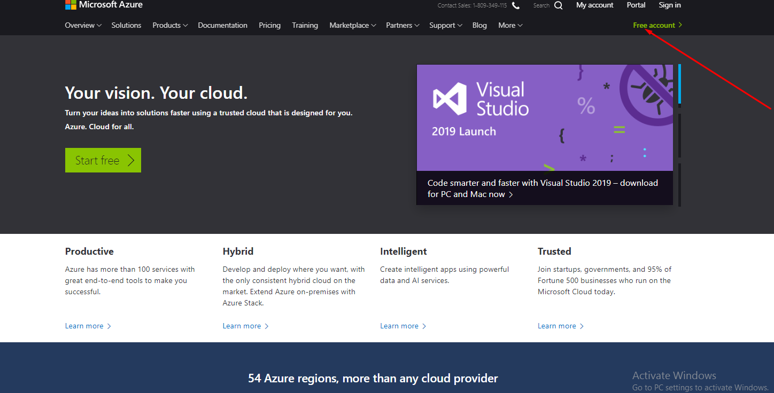Click the Microsoft Azure logo
The image size is (774, 393).
pos(104,5)
